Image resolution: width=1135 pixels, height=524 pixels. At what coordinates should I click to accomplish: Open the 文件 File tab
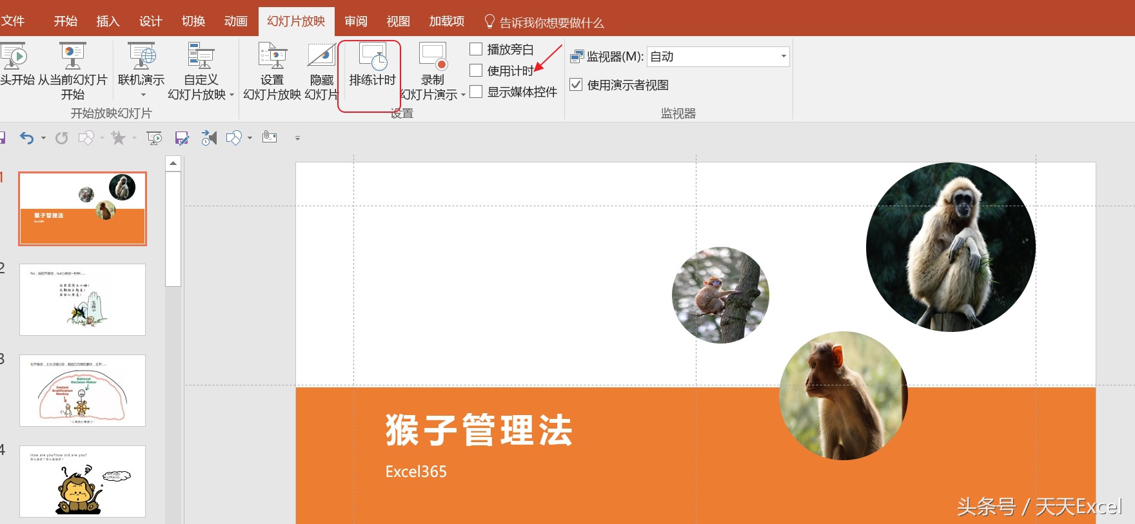tap(12, 21)
